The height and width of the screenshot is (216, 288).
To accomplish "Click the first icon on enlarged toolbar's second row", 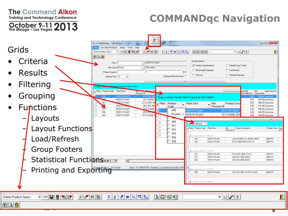I will coord(4,205).
